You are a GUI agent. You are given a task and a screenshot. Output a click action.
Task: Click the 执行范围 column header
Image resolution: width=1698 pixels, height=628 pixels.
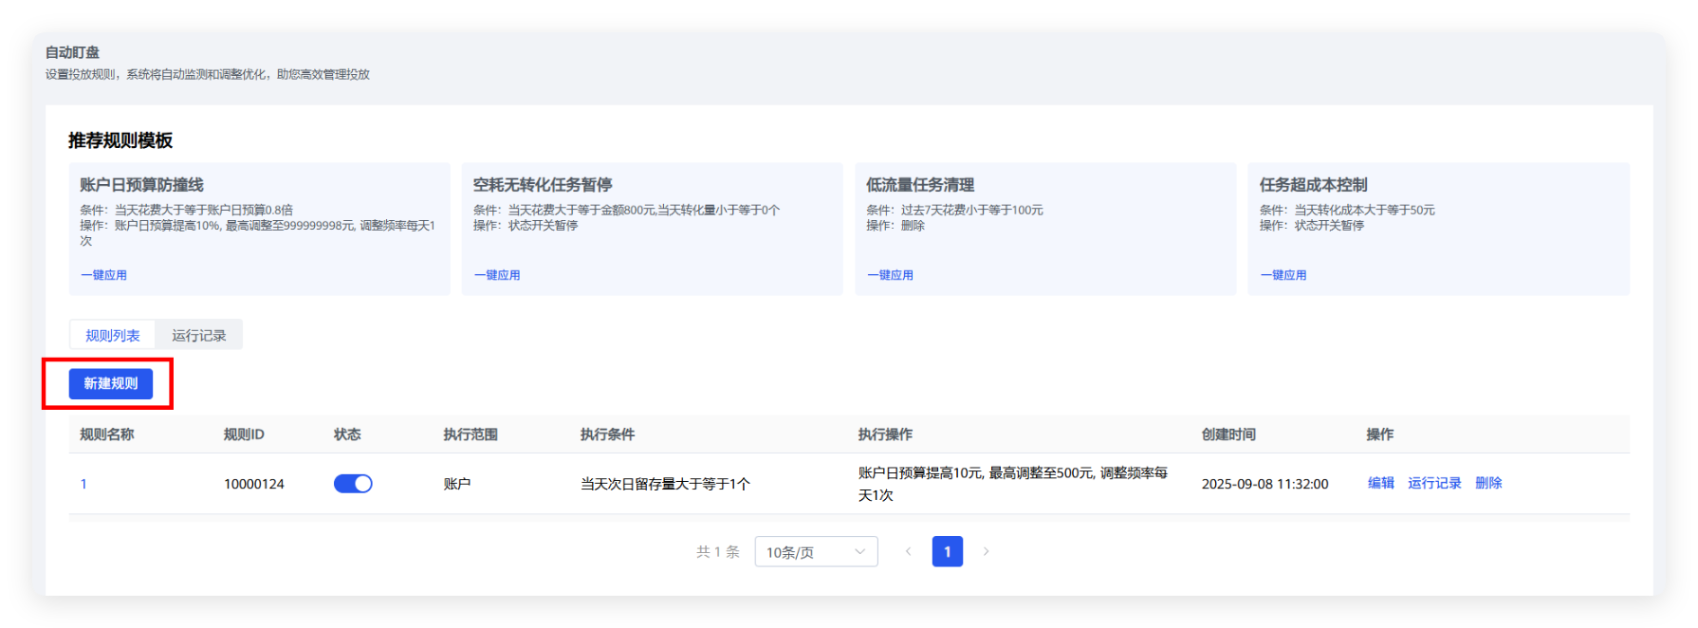pyautogui.click(x=471, y=434)
